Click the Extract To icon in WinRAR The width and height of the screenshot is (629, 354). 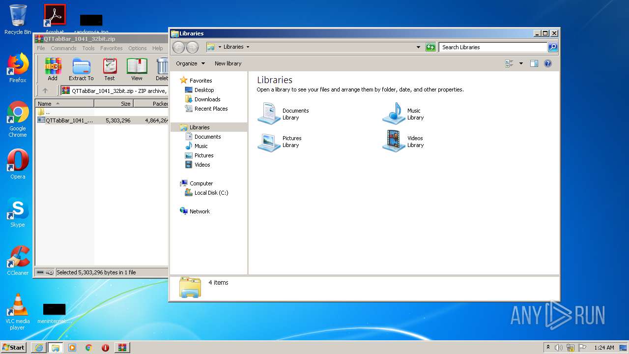point(81,69)
